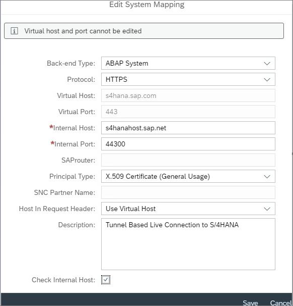Open Back-end Type dropdown arrow

(x=267, y=63)
